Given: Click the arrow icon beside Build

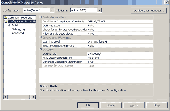Looking at the screenshot, I should click(x=10, y=25).
